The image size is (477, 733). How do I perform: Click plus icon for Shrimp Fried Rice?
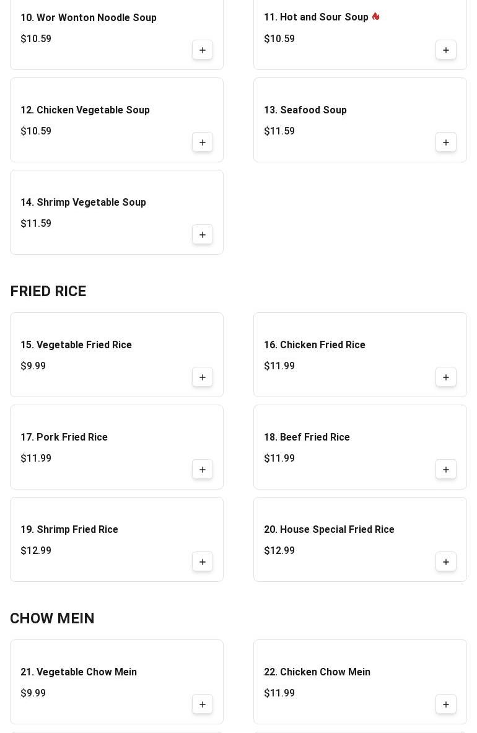pyautogui.click(x=203, y=562)
